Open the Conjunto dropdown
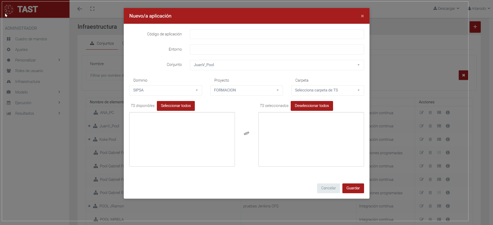 point(277,65)
